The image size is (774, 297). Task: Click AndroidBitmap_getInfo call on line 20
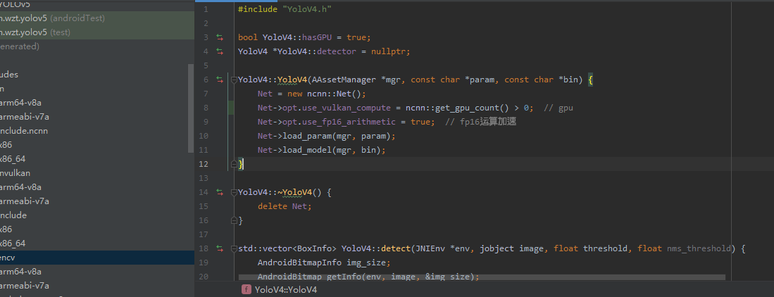[309, 277]
